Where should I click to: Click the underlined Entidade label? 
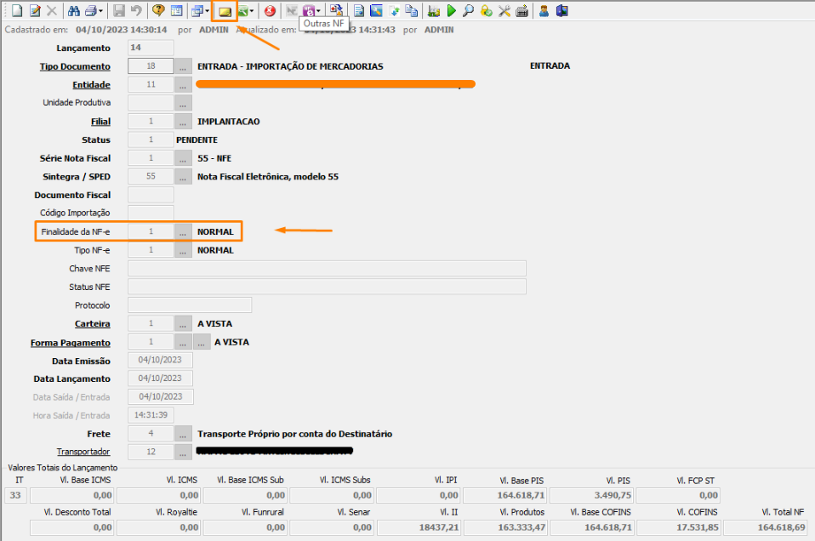coord(91,85)
